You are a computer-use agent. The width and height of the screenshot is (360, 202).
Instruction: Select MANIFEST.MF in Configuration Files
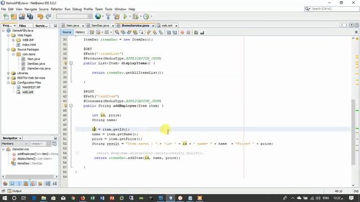pyautogui.click(x=31, y=88)
